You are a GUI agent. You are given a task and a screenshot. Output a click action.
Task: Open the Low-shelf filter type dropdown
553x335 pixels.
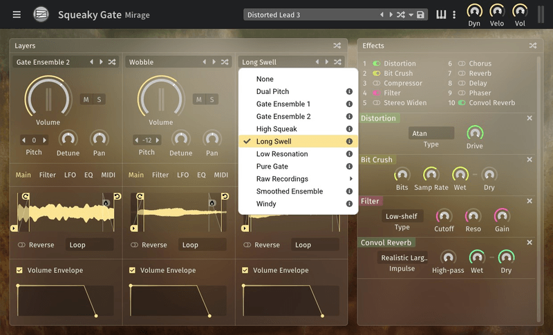click(402, 216)
